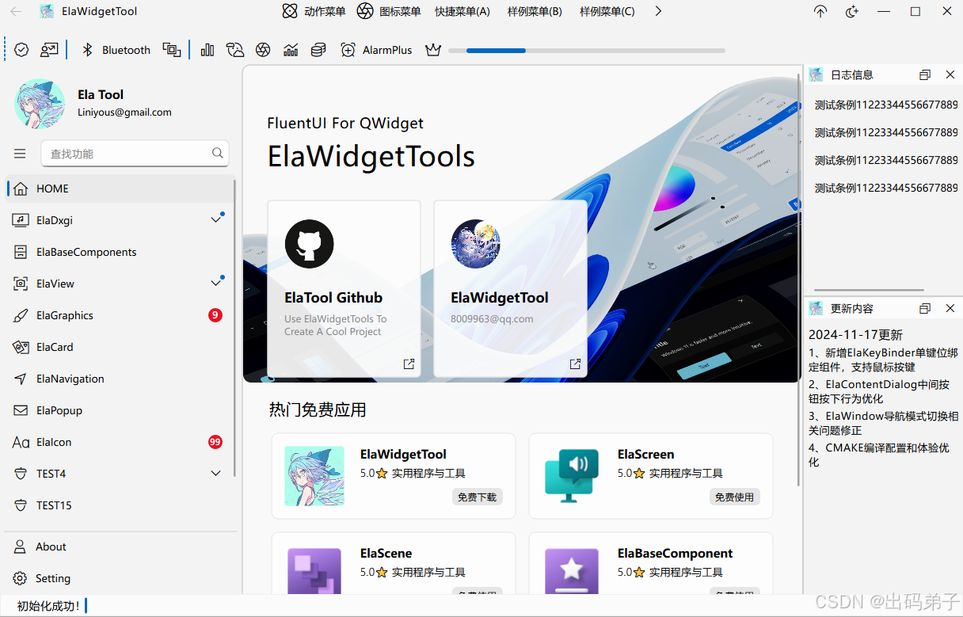Open the ElaGraphics page
Screen dimensions: 963x617
tap(119, 315)
